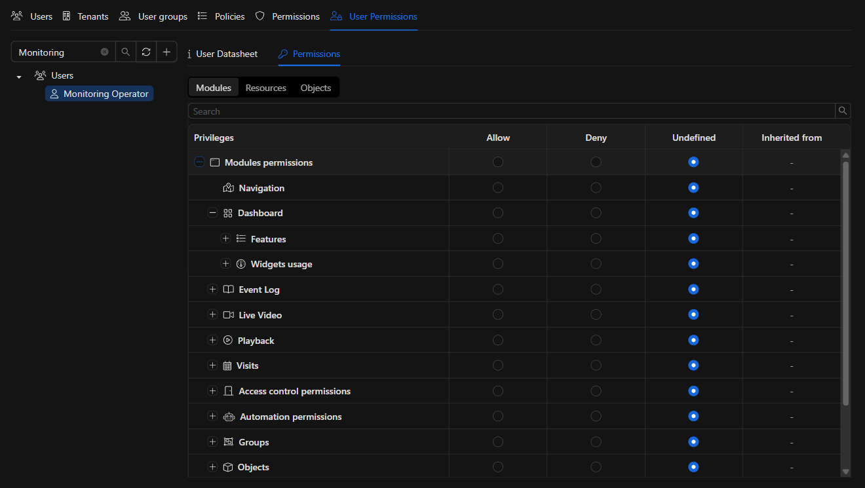Image resolution: width=865 pixels, height=488 pixels.
Task: Click the scrollbar down arrow
Action: tap(845, 471)
